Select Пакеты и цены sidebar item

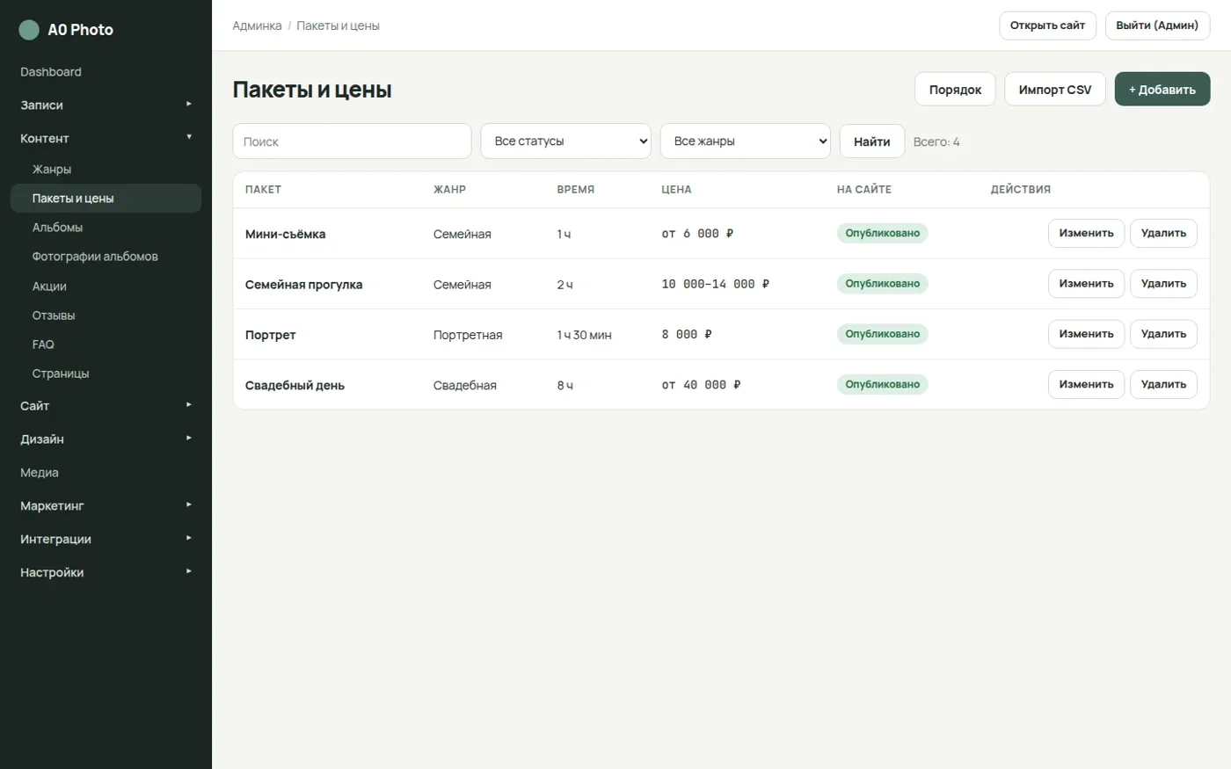click(106, 199)
